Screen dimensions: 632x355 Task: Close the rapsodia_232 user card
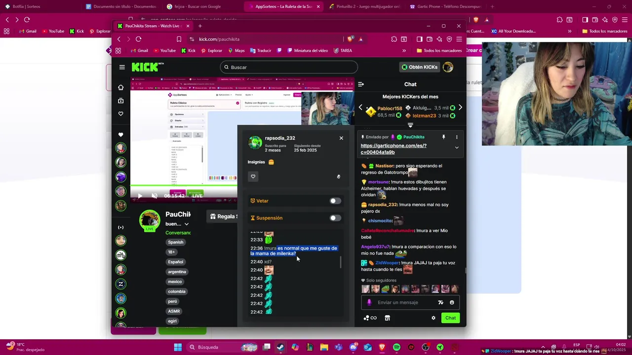(x=341, y=138)
